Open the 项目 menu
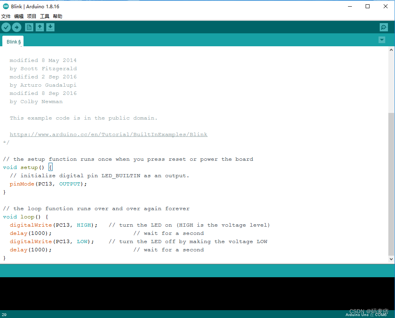The height and width of the screenshot is (318, 395). click(x=31, y=16)
